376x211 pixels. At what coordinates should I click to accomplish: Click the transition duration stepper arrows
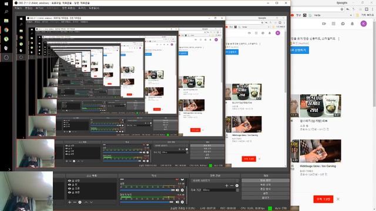(x=237, y=190)
